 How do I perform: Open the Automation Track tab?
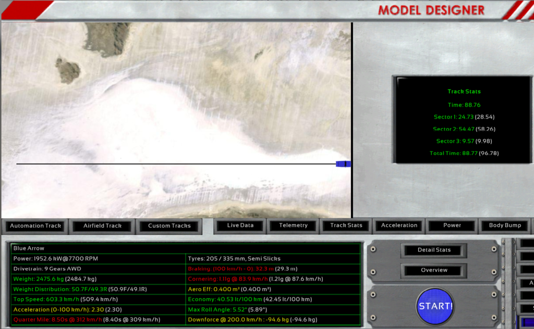35,226
